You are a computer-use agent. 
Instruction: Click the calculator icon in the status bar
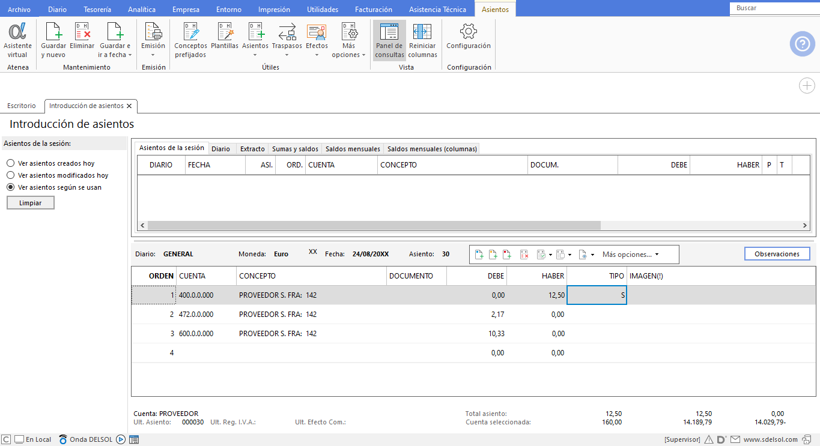[x=134, y=439]
